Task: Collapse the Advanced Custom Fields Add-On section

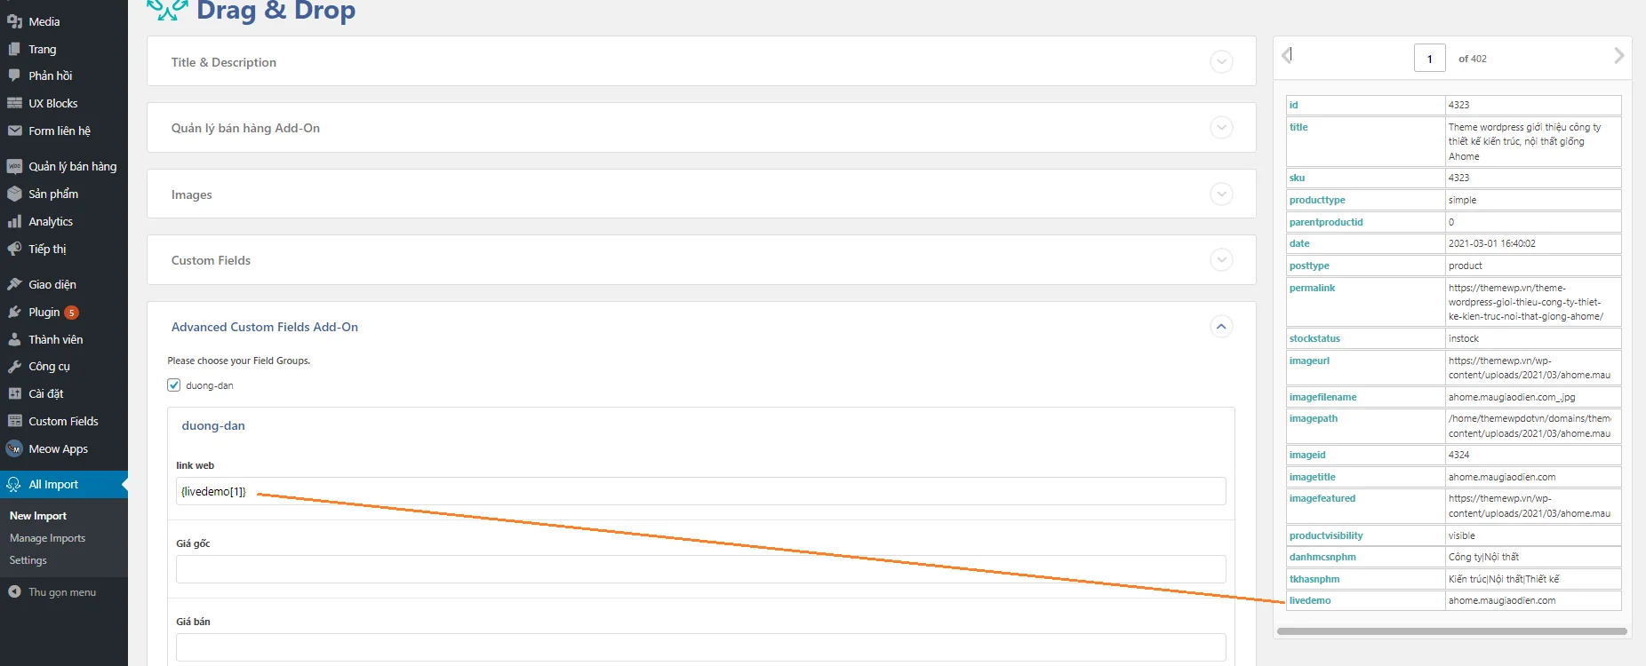Action: (1221, 327)
